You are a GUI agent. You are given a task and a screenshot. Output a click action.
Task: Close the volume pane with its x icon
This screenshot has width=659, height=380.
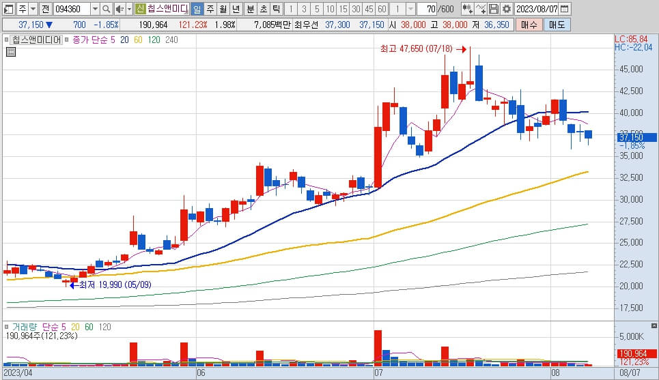pos(654,325)
